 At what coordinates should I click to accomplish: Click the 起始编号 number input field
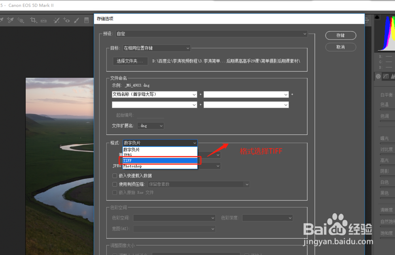coord(150,115)
